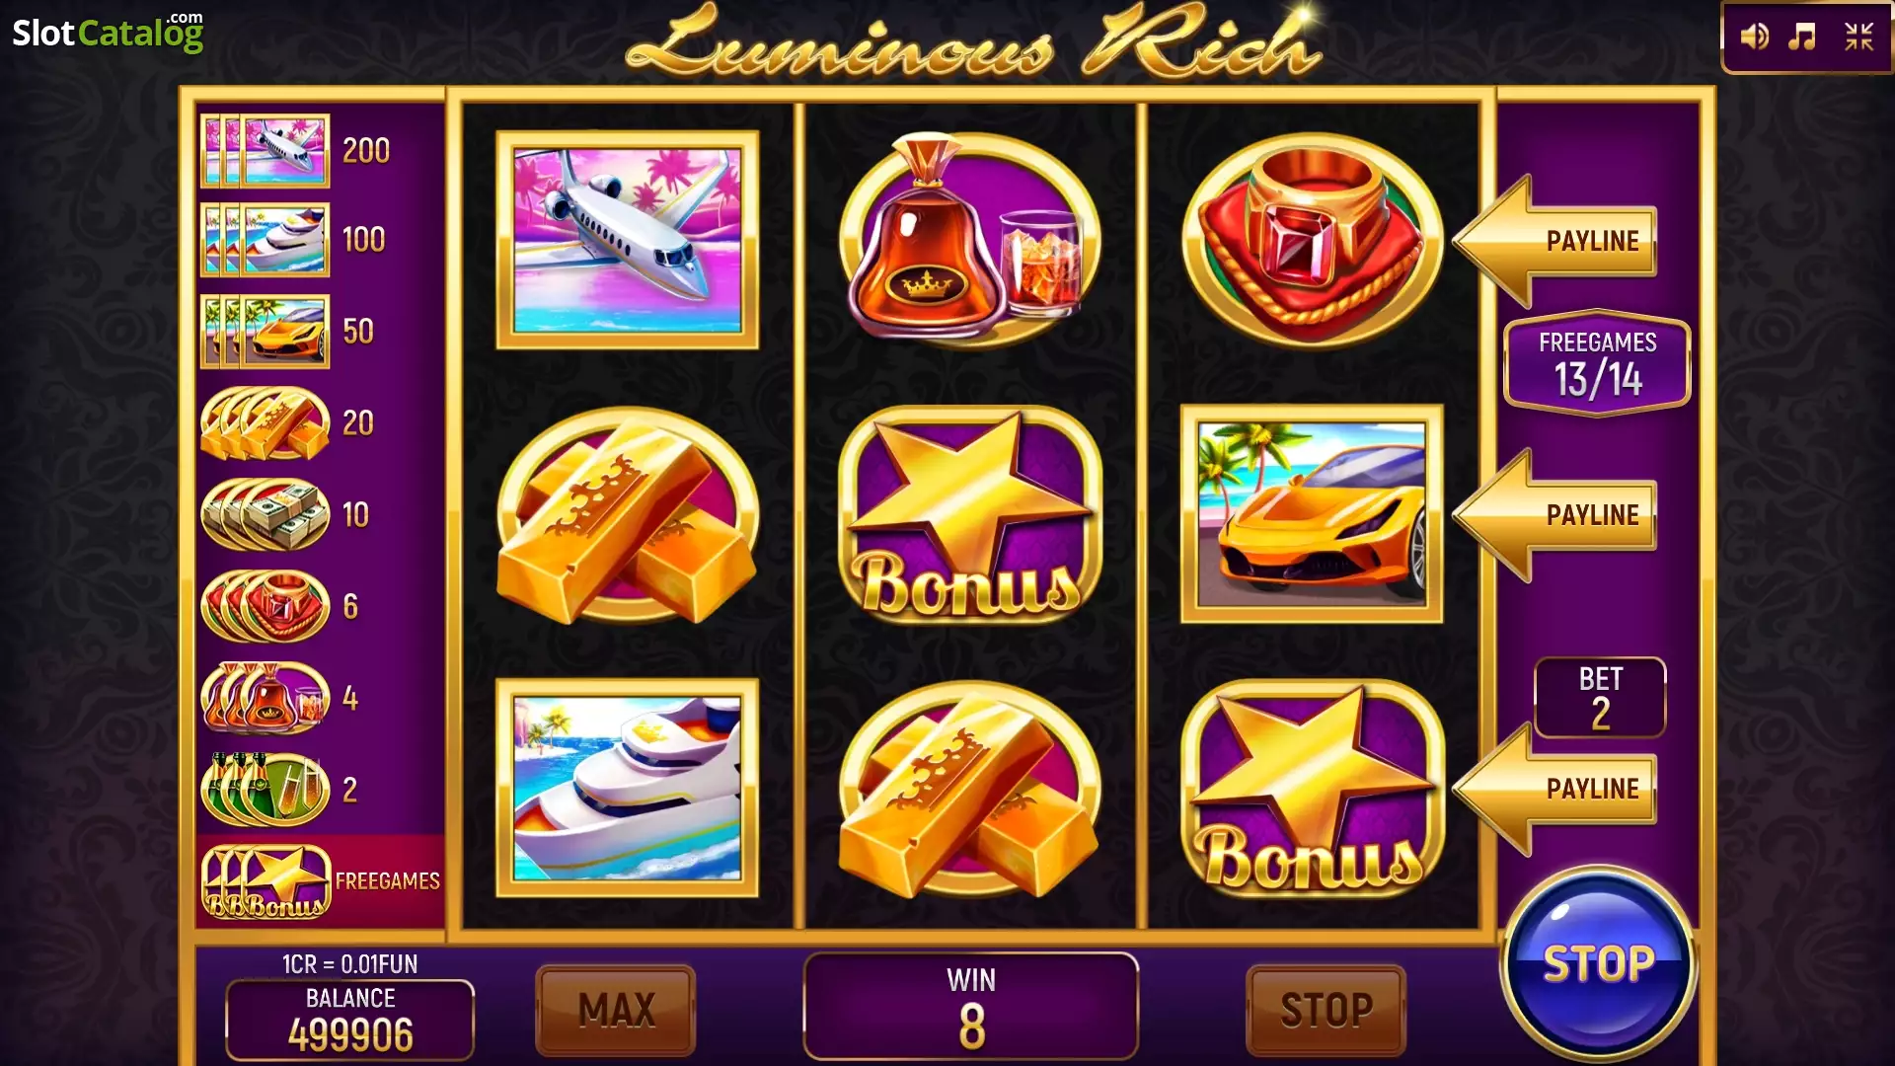Click the brown STOP button beside WIN
This screenshot has width=1895, height=1066.
click(1326, 1010)
